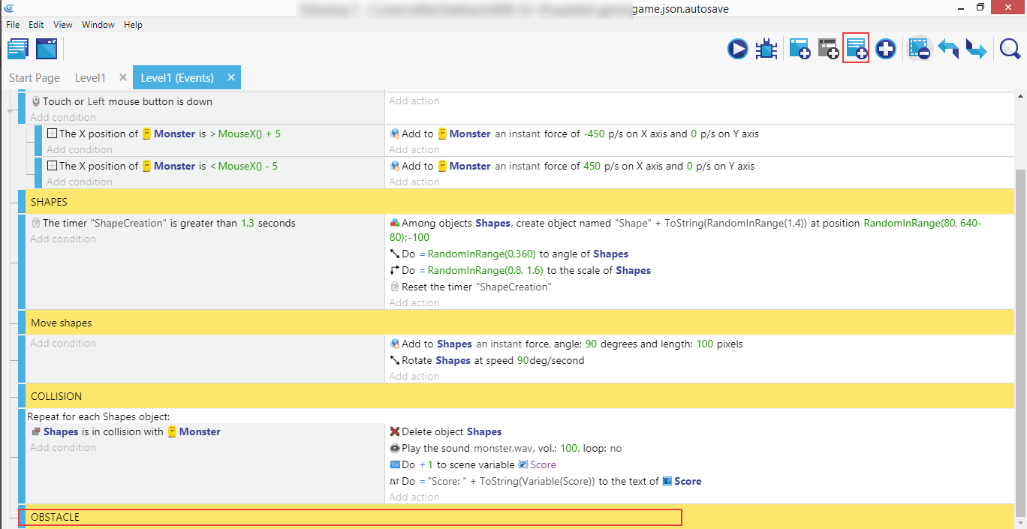Add condition below the ShapeCreation timer condition
This screenshot has height=529, width=1027.
point(63,239)
